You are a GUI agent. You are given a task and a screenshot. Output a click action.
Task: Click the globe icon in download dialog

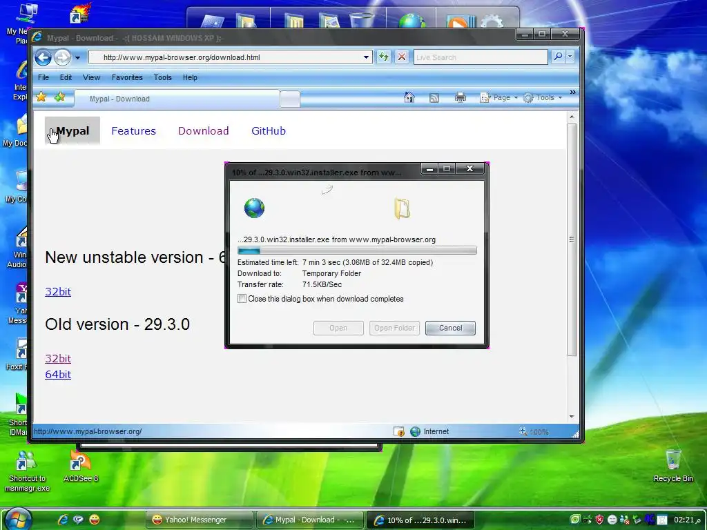(x=254, y=208)
